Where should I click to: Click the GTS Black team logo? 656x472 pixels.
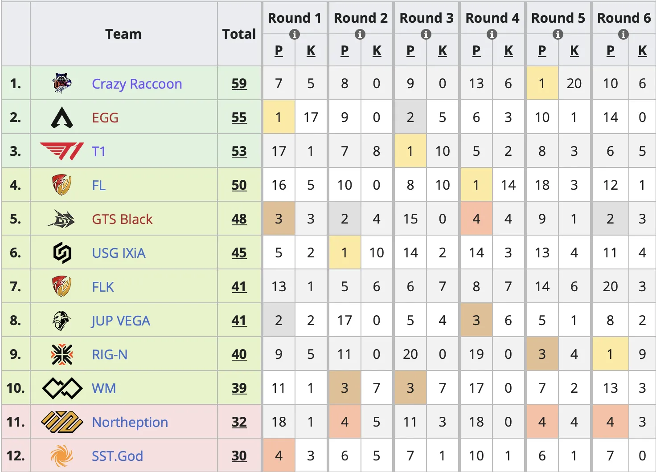[x=61, y=219]
